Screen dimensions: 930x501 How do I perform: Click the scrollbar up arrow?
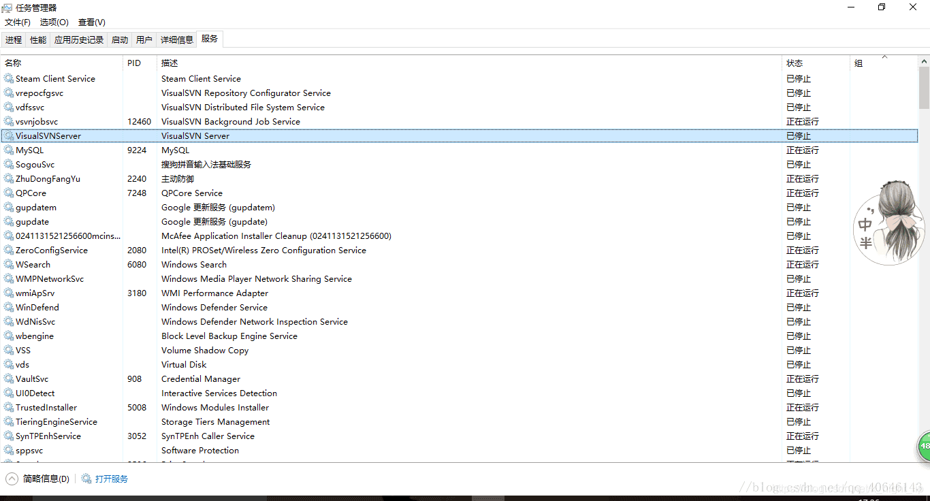tap(924, 61)
